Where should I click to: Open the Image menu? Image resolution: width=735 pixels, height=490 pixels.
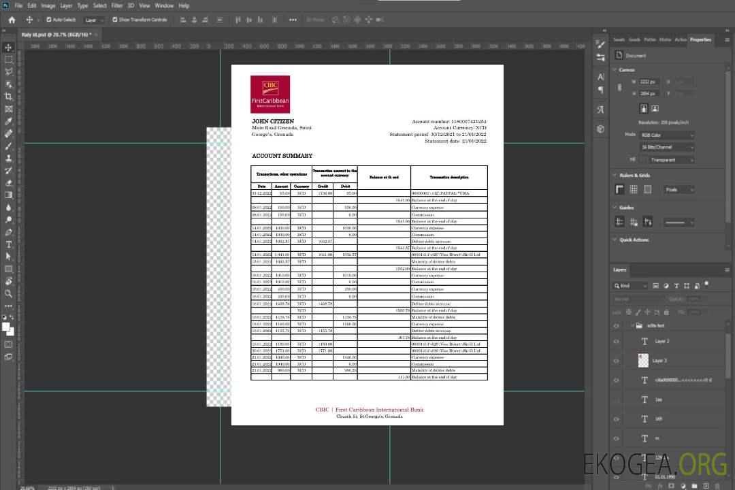tap(48, 5)
